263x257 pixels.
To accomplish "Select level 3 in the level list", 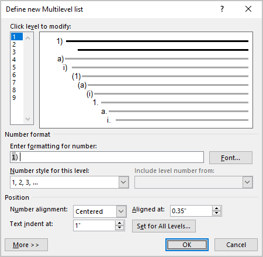I will (17, 52).
